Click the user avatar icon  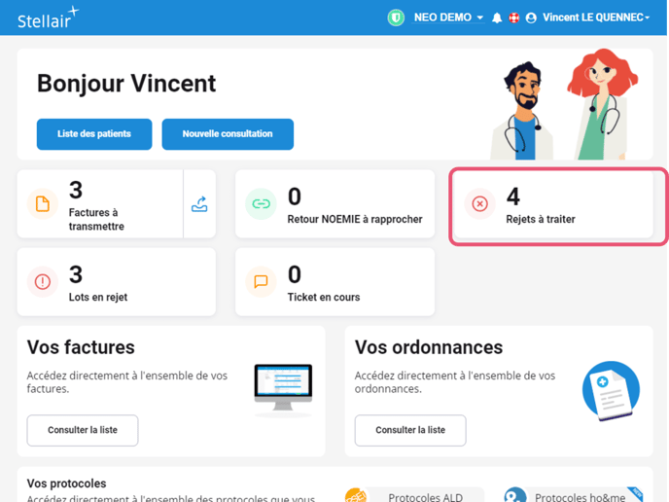click(x=531, y=18)
